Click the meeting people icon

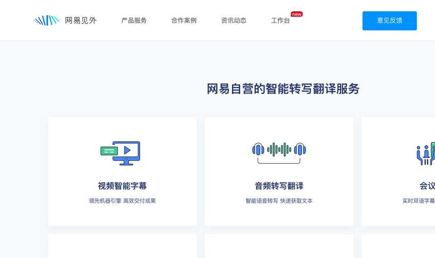point(426,153)
